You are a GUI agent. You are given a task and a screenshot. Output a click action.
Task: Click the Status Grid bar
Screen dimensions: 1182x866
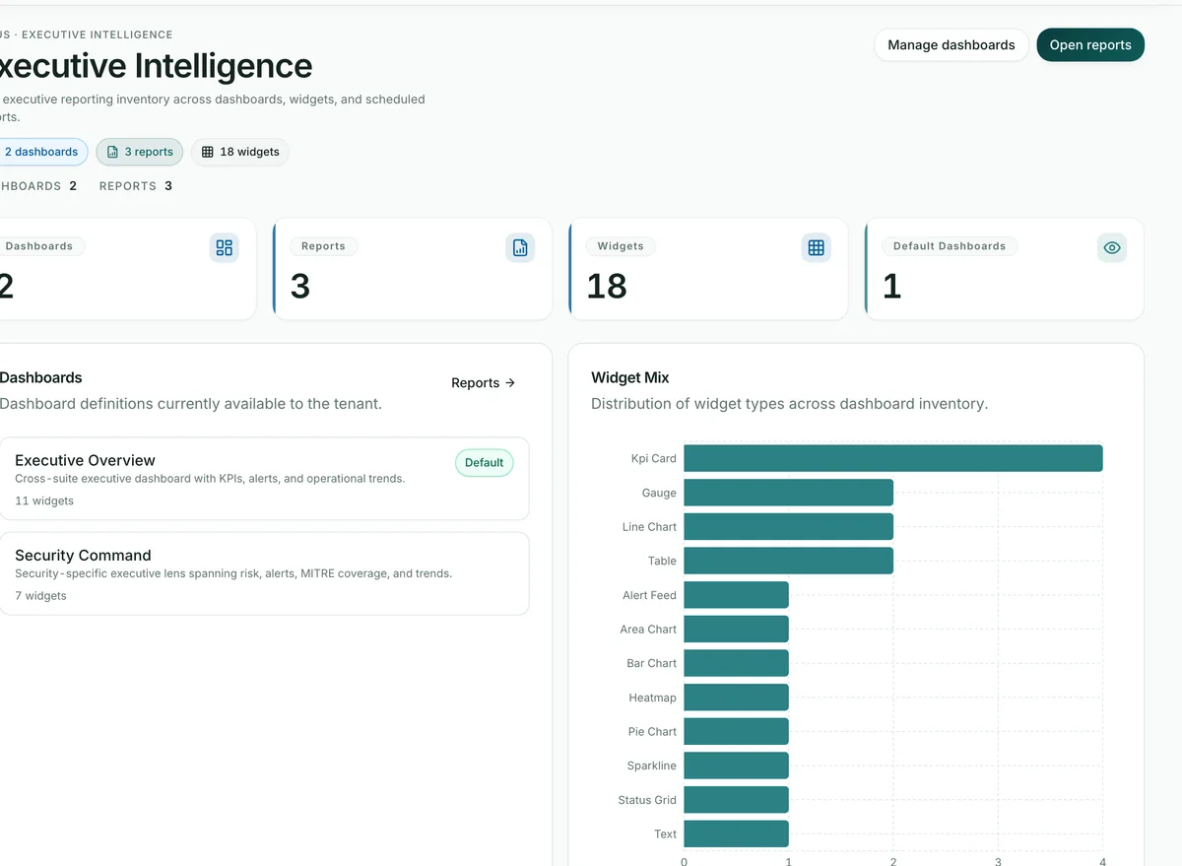pos(737,800)
